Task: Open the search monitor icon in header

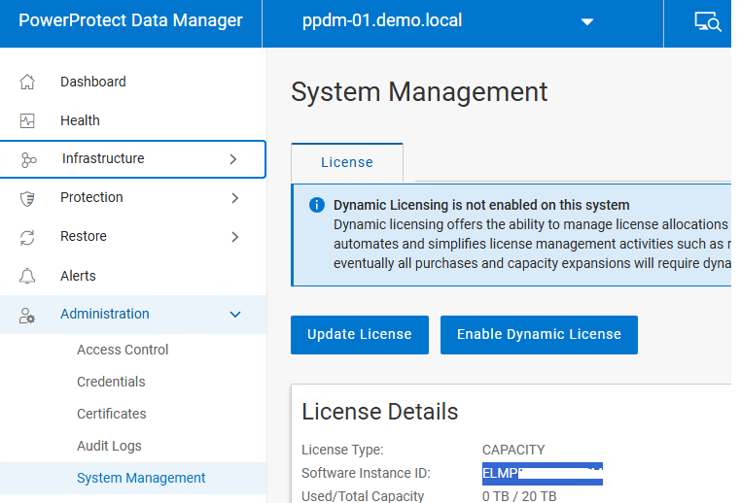Action: click(x=708, y=21)
